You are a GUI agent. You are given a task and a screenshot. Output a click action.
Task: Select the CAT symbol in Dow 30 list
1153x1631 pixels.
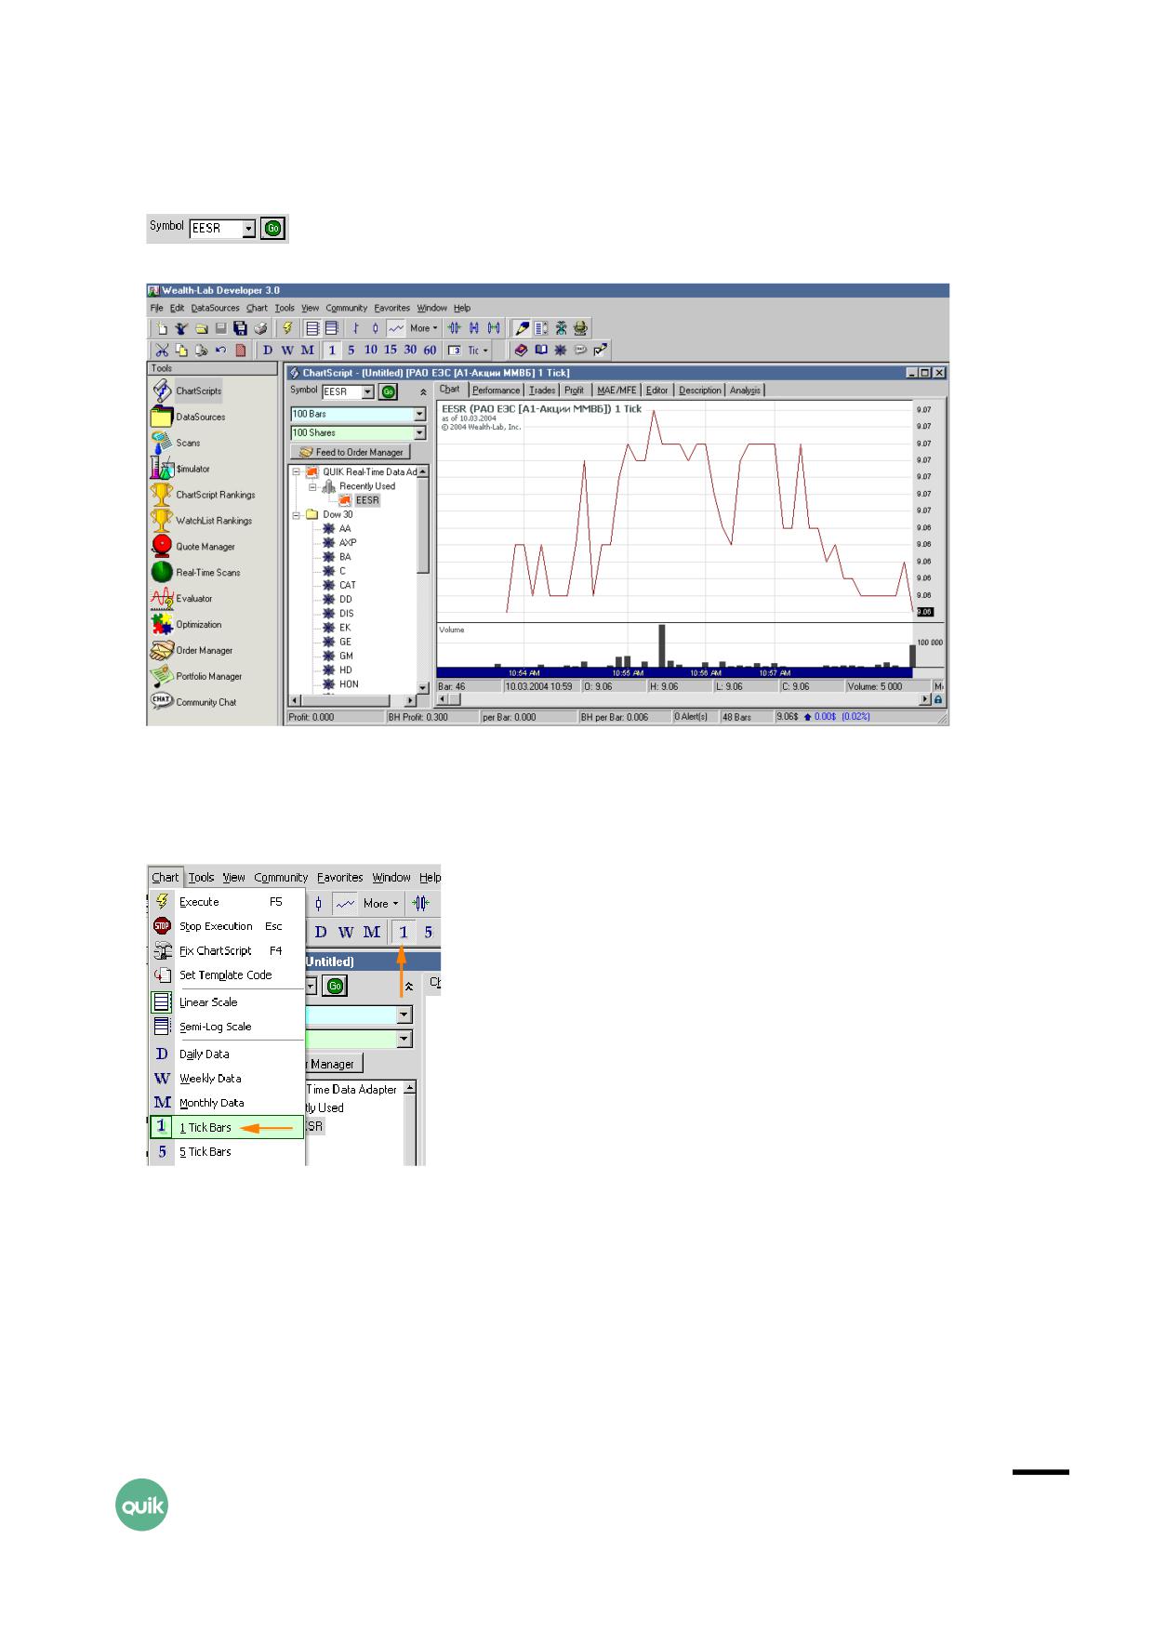coord(347,585)
